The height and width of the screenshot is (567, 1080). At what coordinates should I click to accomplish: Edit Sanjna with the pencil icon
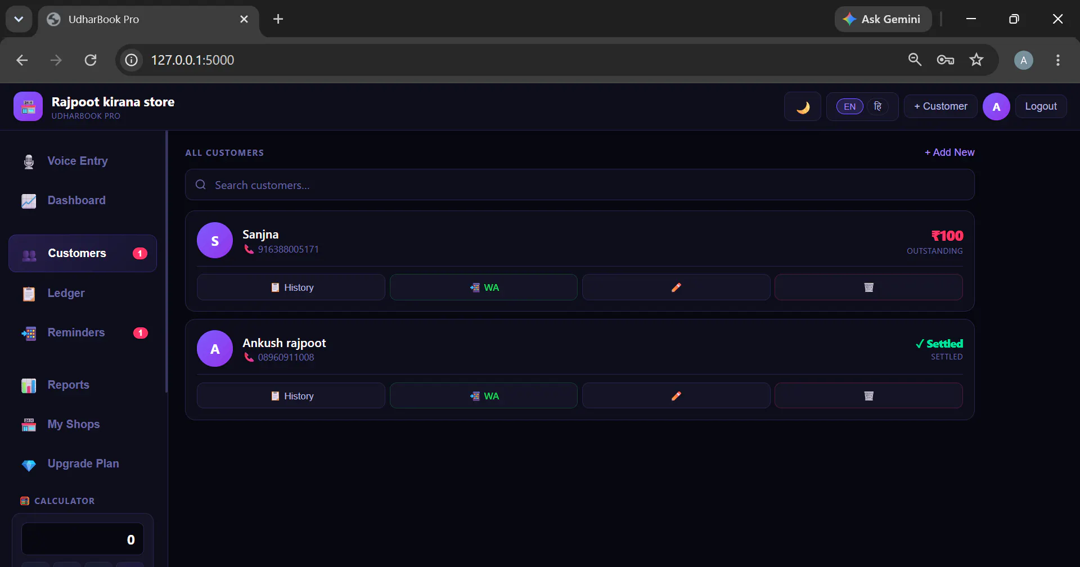pos(676,287)
